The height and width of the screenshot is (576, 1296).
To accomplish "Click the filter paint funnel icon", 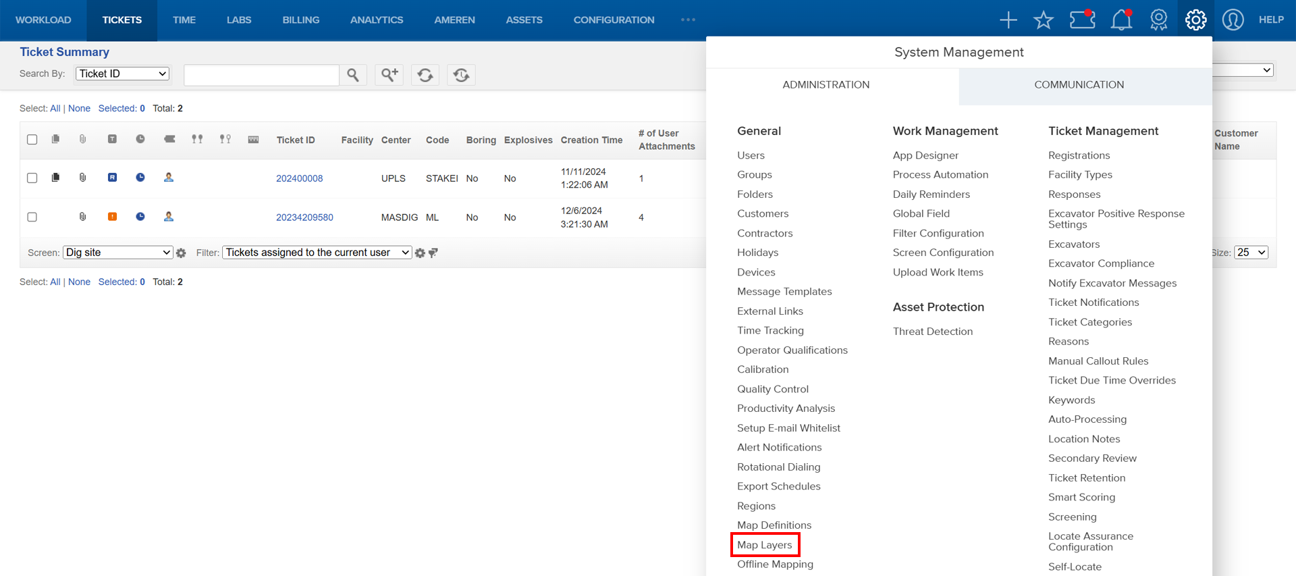I will [433, 253].
